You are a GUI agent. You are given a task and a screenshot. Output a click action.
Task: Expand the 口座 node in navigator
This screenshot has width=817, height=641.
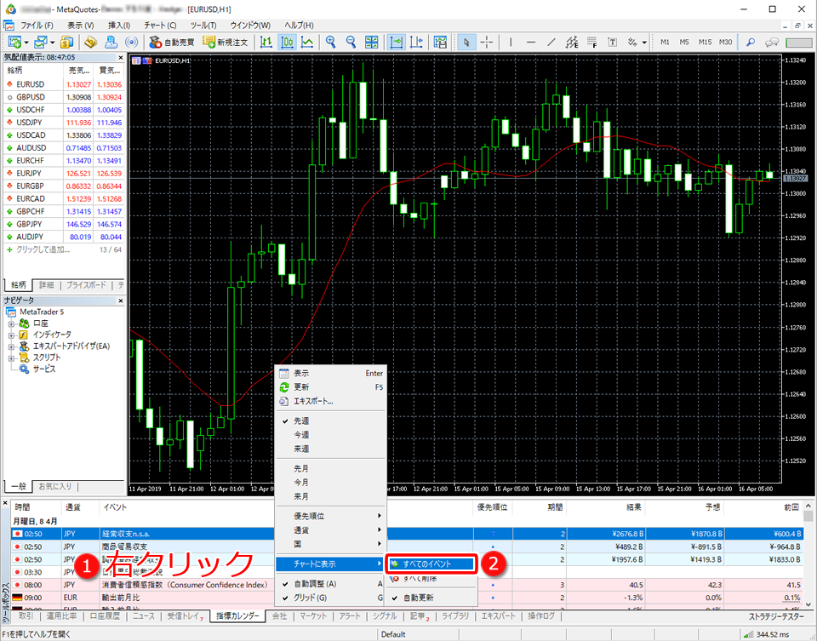(12, 323)
